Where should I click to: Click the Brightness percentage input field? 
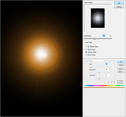pyautogui.click(x=105, y=36)
